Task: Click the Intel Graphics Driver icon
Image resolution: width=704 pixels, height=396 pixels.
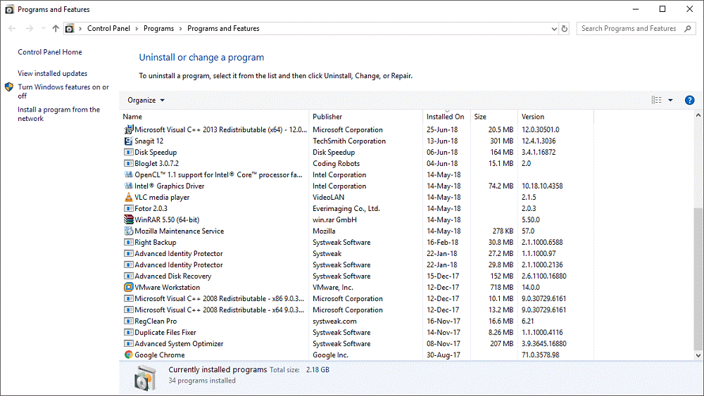Action: pos(128,186)
